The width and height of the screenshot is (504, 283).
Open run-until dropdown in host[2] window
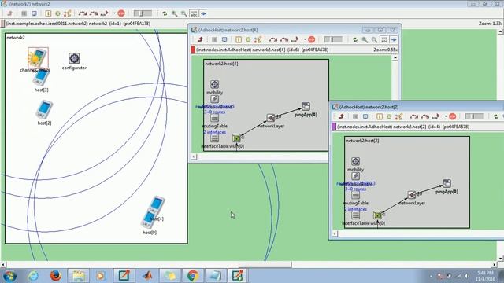pos(446,116)
